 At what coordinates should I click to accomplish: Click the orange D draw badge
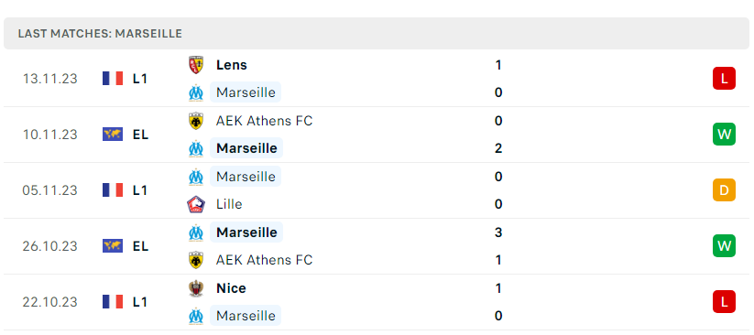(724, 189)
